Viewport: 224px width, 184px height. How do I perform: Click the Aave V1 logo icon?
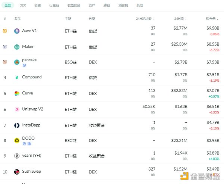[x=17, y=31]
